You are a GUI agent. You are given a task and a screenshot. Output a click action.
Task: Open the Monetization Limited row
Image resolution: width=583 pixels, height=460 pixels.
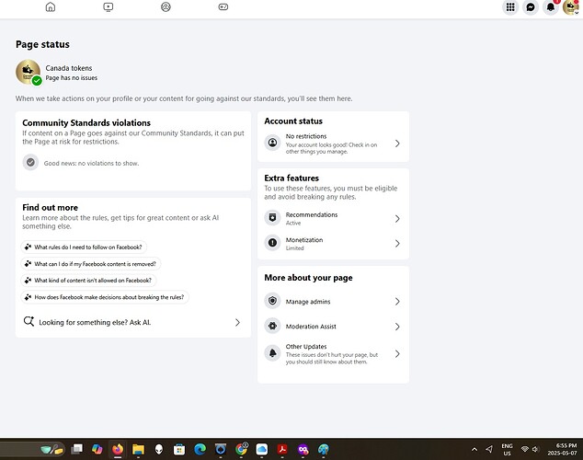click(x=333, y=244)
